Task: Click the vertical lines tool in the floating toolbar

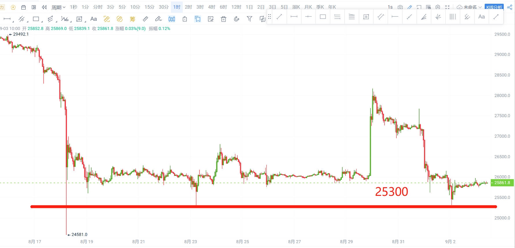Action: click(453, 17)
